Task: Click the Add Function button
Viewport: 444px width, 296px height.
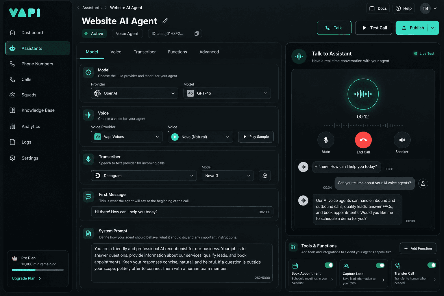Action: (x=418, y=248)
